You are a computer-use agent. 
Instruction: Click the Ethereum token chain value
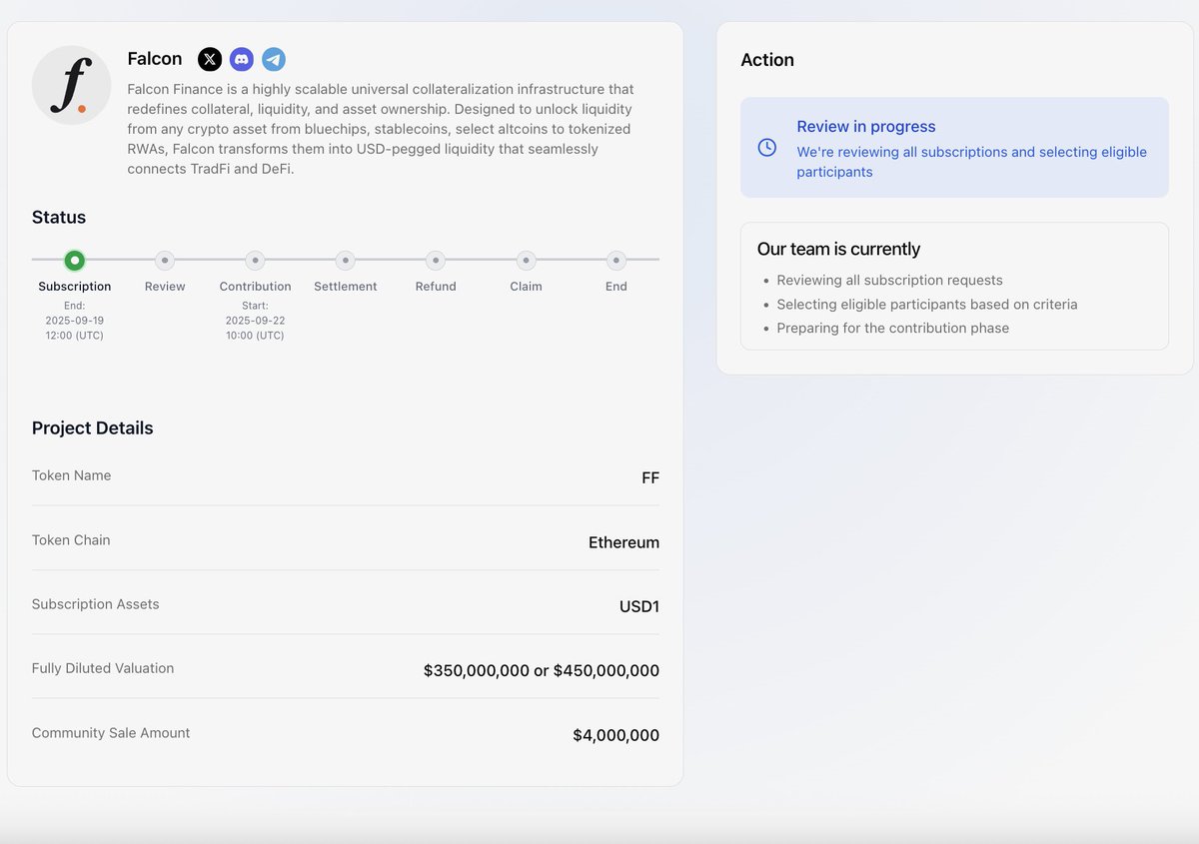click(x=623, y=543)
